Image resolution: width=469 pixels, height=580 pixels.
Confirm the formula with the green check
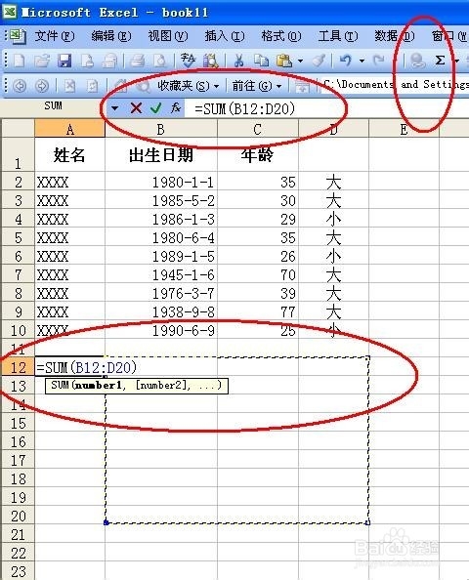pos(155,108)
